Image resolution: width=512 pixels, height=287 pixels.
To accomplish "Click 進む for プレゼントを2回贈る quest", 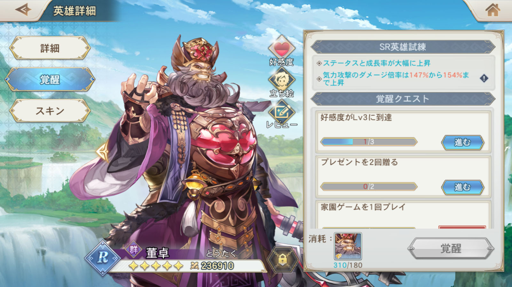I will click(462, 187).
